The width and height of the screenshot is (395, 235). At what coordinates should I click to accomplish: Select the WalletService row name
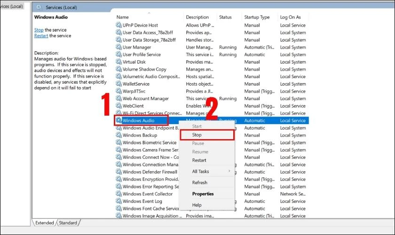point(136,84)
